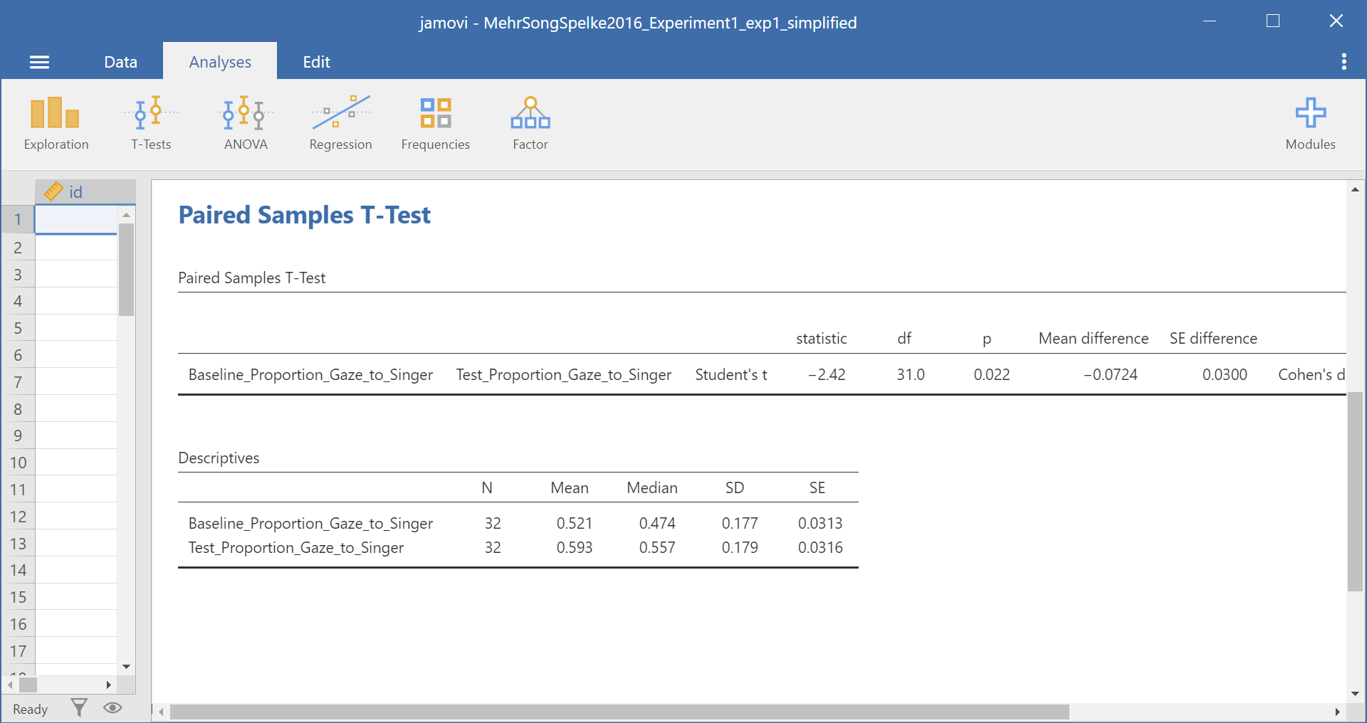The width and height of the screenshot is (1367, 723).
Task: Click the spreadsheet scroll right arrow
Action: [108, 685]
